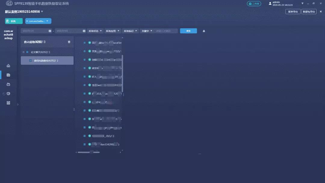Check the box for the 77)(5/ row
The width and height of the screenshot is (325, 183).
[85, 51]
